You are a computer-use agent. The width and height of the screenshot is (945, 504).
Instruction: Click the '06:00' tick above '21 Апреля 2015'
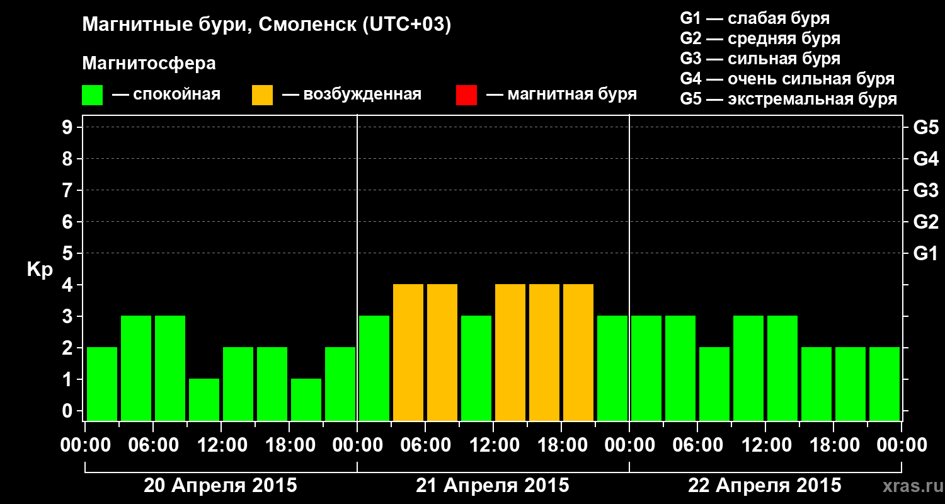click(x=425, y=445)
